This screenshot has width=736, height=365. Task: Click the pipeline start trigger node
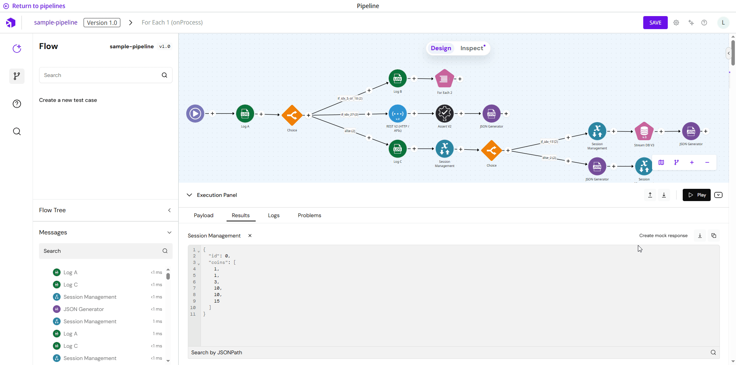[x=195, y=114]
